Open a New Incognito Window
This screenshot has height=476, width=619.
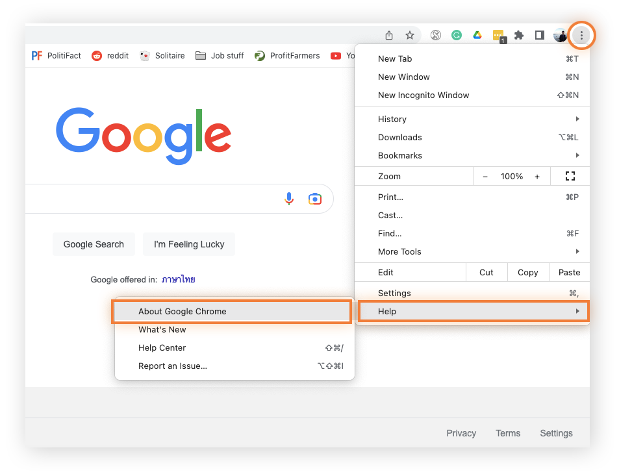423,95
